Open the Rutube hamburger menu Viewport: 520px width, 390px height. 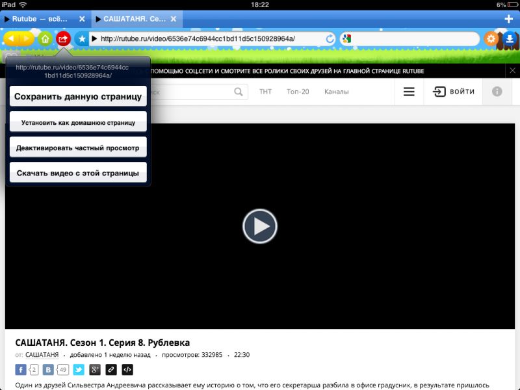[409, 92]
